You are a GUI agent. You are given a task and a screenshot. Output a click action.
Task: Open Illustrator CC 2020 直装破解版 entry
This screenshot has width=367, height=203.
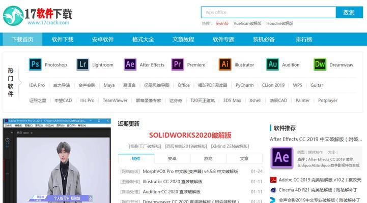tap(173, 182)
